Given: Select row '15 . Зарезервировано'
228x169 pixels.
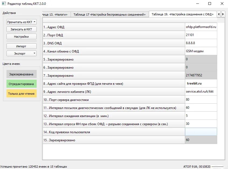Looking at the screenshot, I should click(114, 140).
